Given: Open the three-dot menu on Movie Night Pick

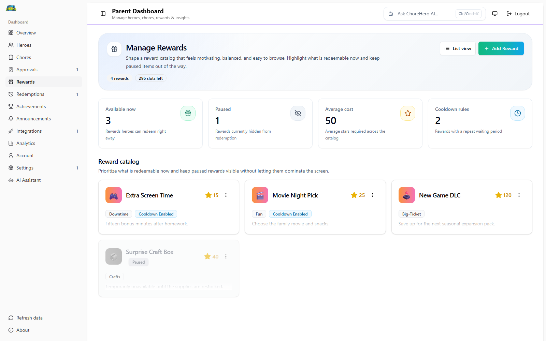Looking at the screenshot, I should pos(372,195).
